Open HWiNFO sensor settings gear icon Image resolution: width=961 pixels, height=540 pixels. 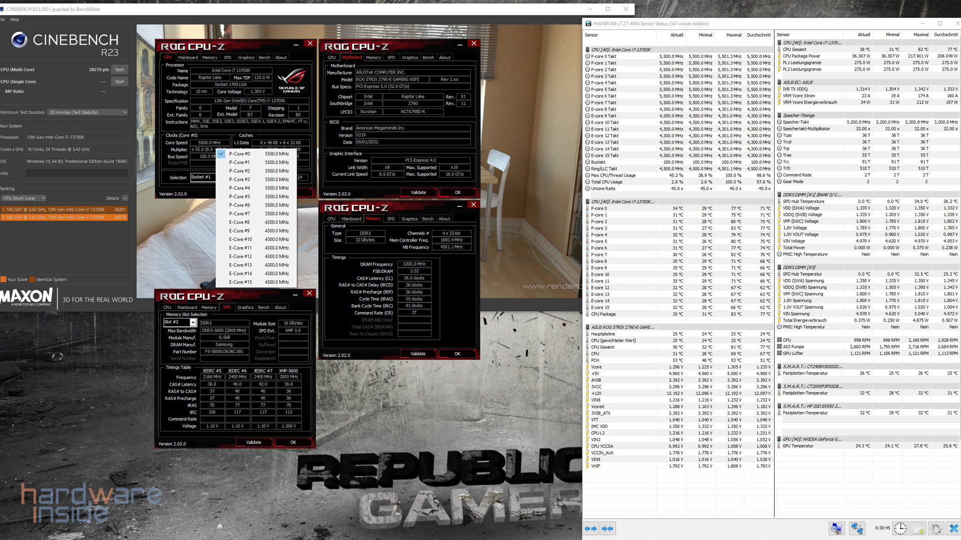point(936,528)
